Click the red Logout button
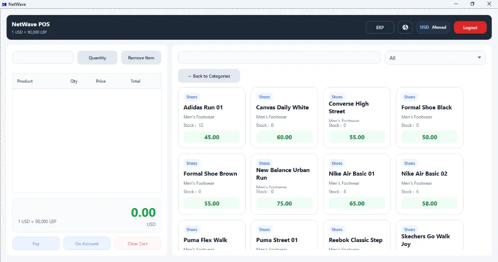The height and width of the screenshot is (262, 498). [470, 27]
